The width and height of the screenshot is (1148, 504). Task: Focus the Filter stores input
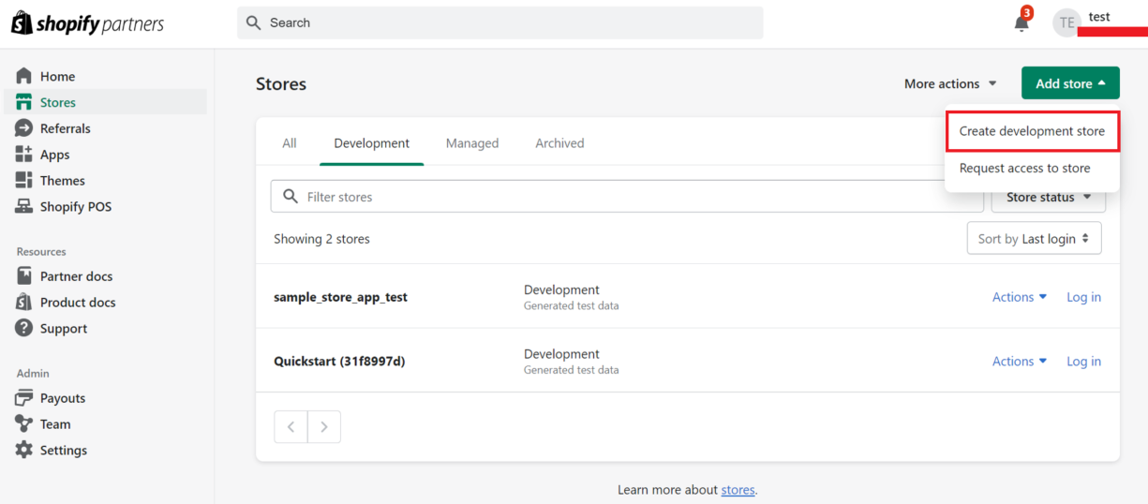tap(626, 197)
